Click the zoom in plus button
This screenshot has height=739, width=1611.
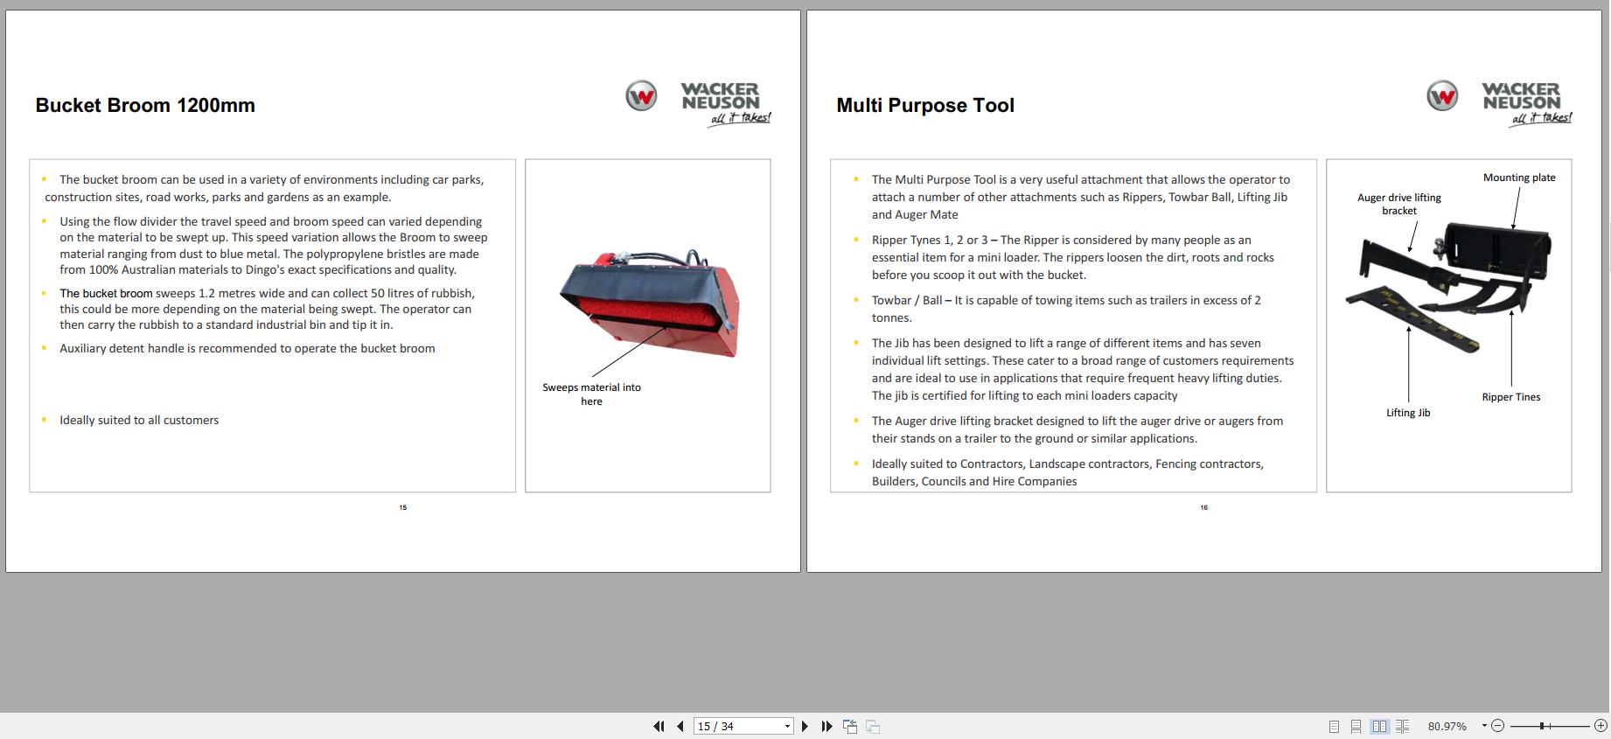[1601, 726]
